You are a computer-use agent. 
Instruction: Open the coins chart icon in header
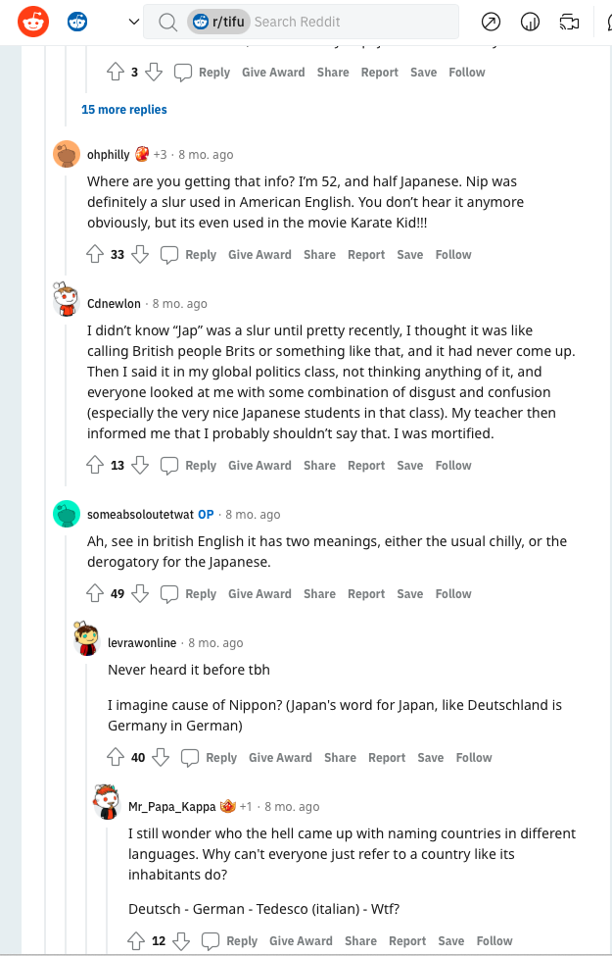(x=531, y=22)
